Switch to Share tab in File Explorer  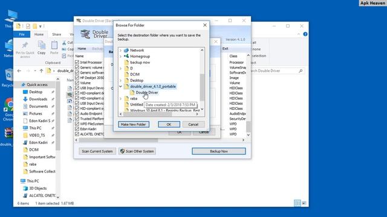pyautogui.click(x=56, y=34)
